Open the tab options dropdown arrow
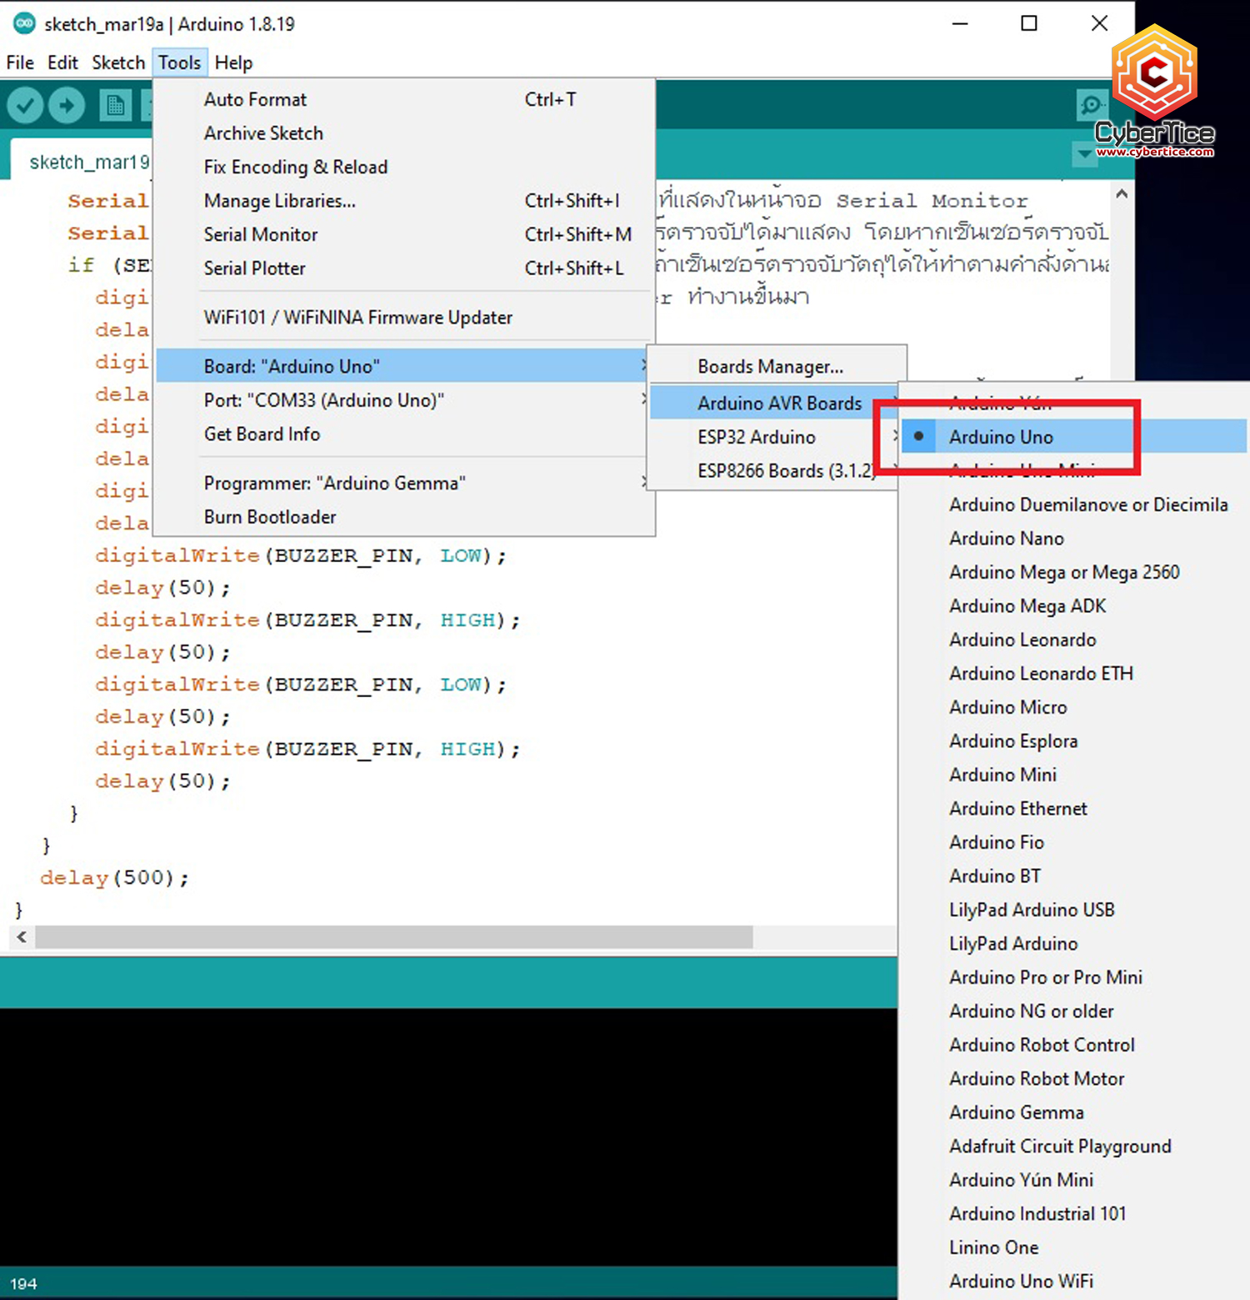The width and height of the screenshot is (1250, 1300). point(1083,154)
